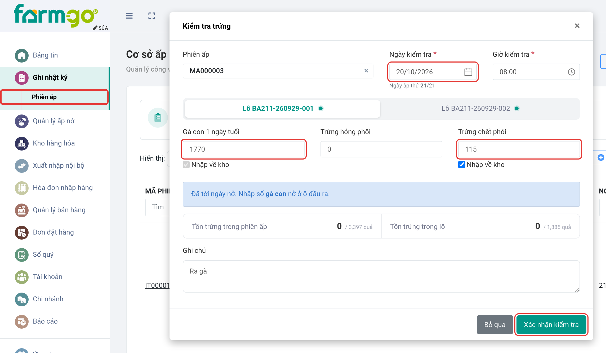Viewport: 606px width, 353px height.
Task: Open Tài khoản users icon
Action: [22, 277]
